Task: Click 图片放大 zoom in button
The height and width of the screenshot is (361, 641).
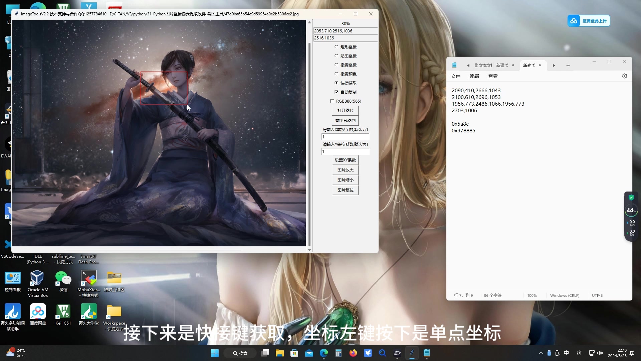Action: tap(345, 170)
